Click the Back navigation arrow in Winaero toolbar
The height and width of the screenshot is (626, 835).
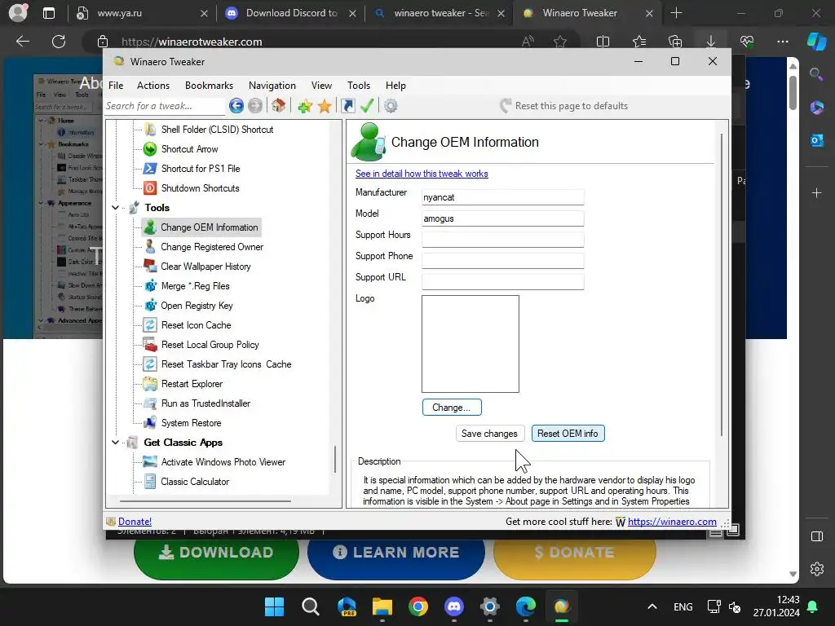(236, 106)
